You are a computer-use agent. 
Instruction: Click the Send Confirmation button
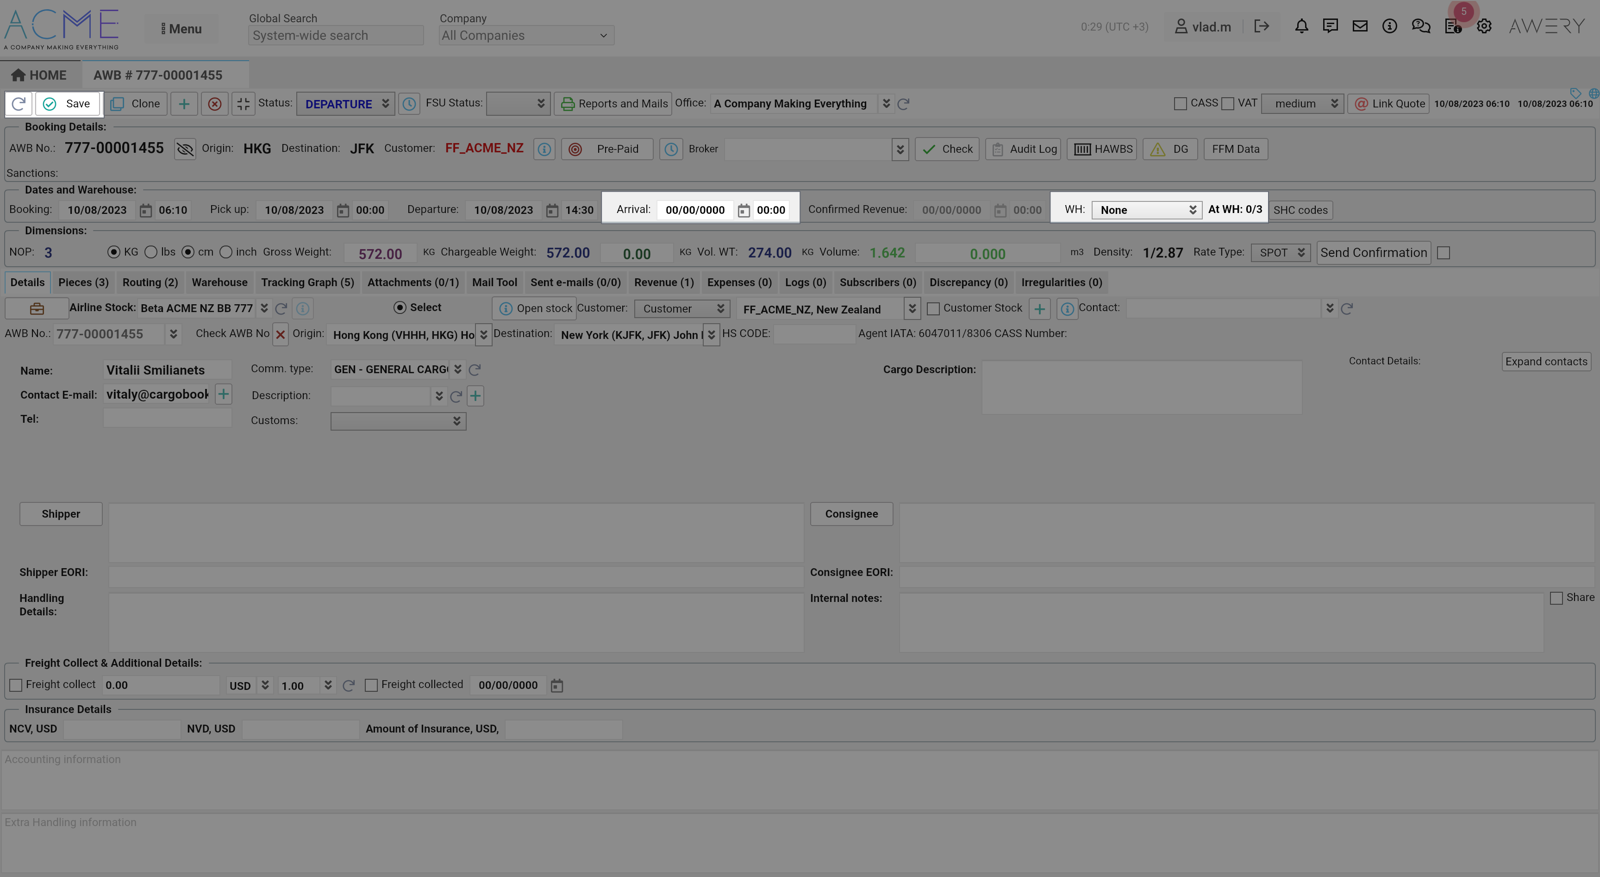coord(1373,253)
